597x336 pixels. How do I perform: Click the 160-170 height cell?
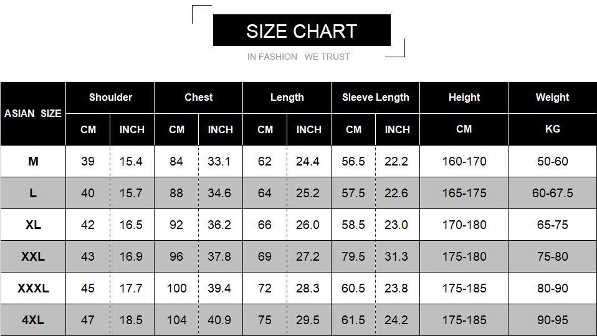[464, 161]
